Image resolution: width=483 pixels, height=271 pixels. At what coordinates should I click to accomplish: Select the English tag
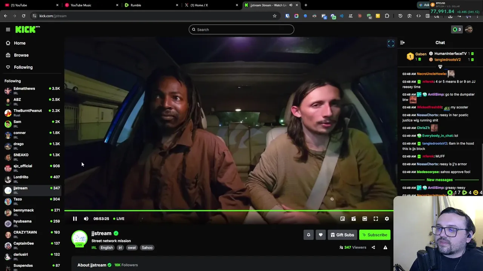click(x=106, y=248)
